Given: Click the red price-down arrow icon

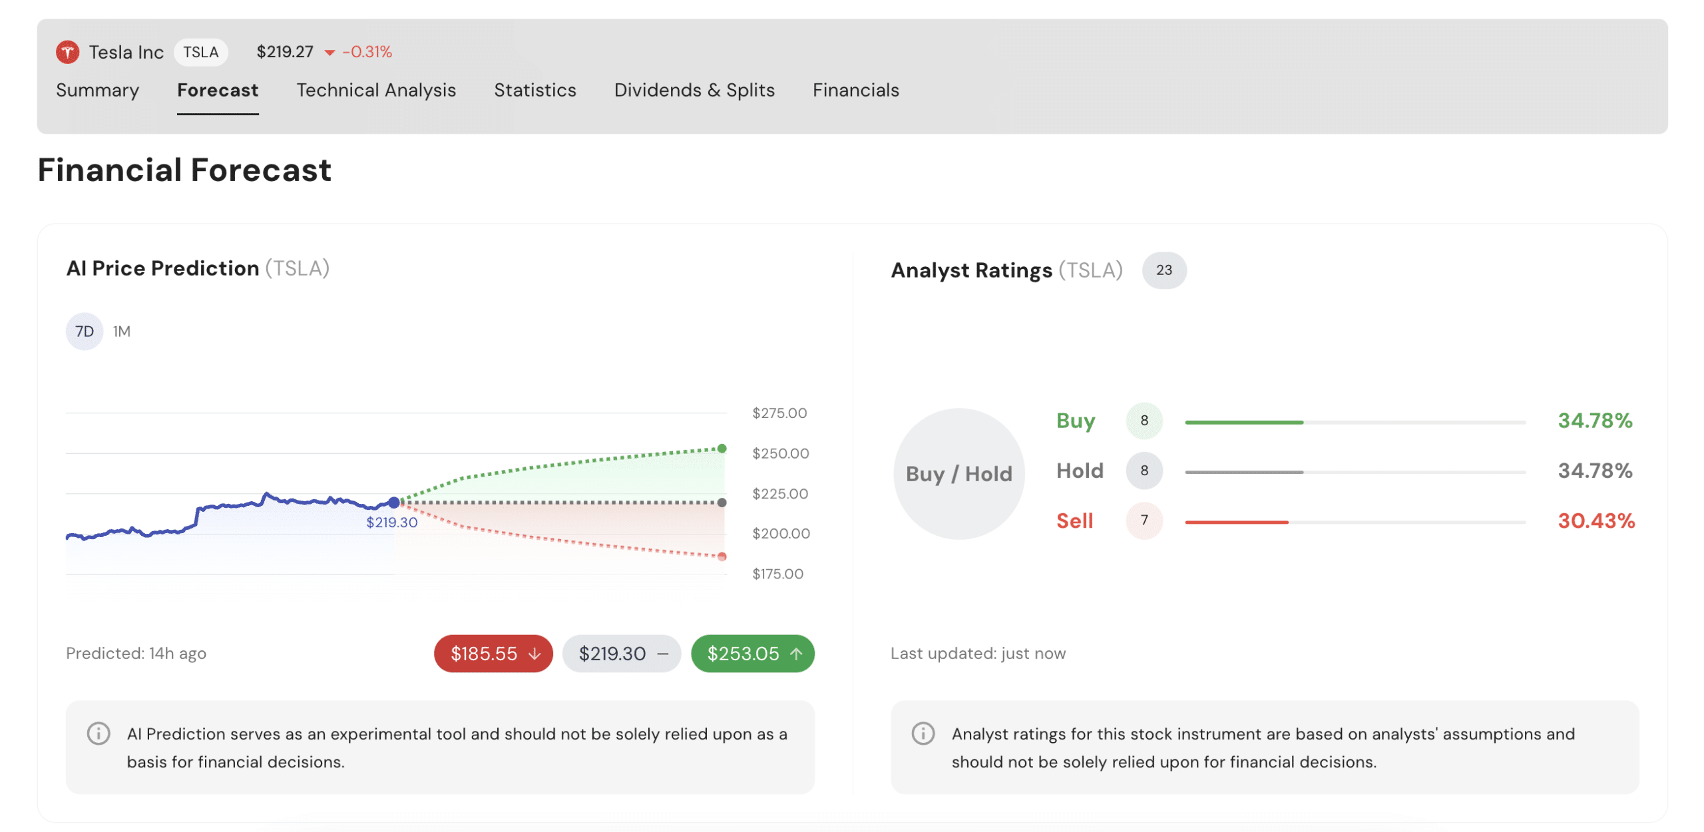Looking at the screenshot, I should tap(329, 53).
